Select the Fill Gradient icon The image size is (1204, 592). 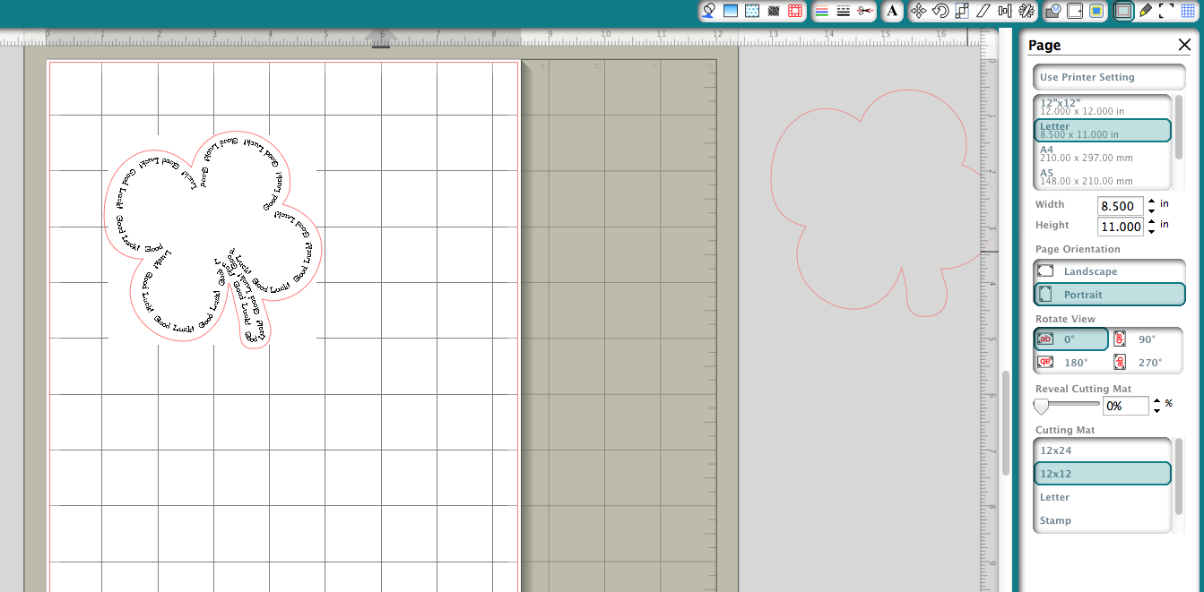click(x=731, y=11)
